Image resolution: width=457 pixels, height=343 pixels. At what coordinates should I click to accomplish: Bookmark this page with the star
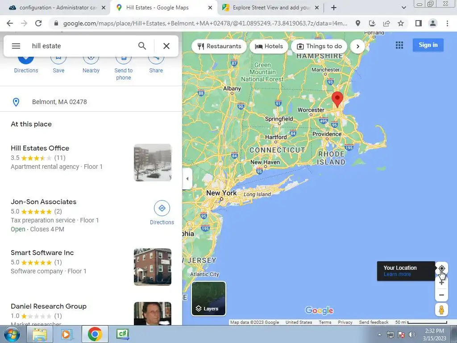point(401,23)
